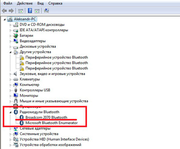180x149 pixels.
Task: Click the USB plug icon
Action: (x=16, y=90)
